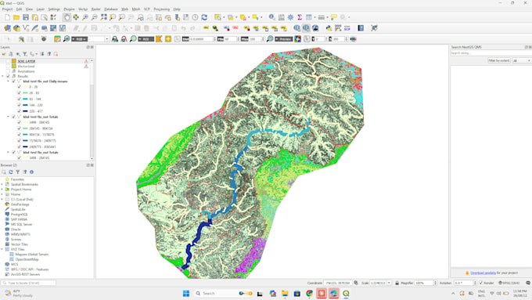Click the Type to locate search field

tap(28, 283)
